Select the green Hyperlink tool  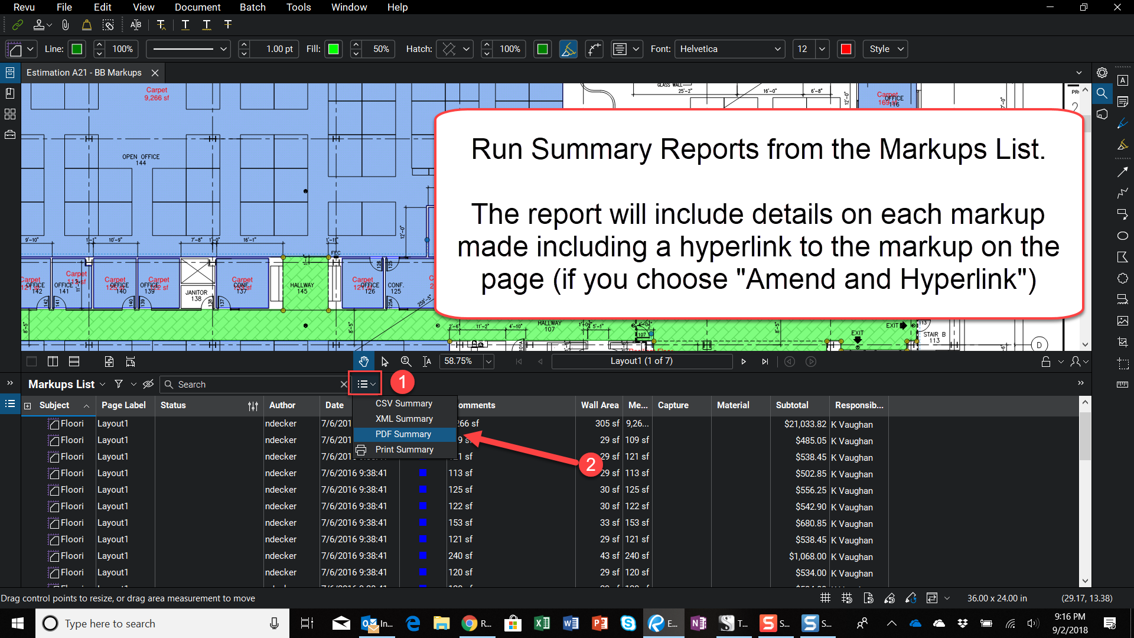tap(17, 25)
